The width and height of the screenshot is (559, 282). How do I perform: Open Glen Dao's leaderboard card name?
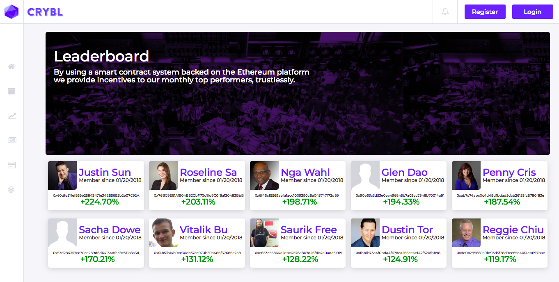tap(405, 173)
